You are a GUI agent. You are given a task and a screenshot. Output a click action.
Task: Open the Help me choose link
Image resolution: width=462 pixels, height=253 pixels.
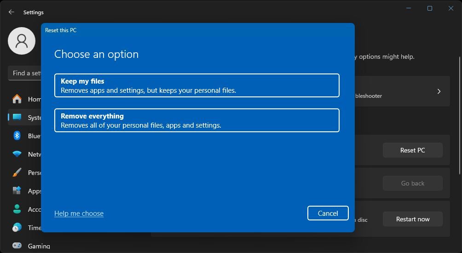(79, 214)
